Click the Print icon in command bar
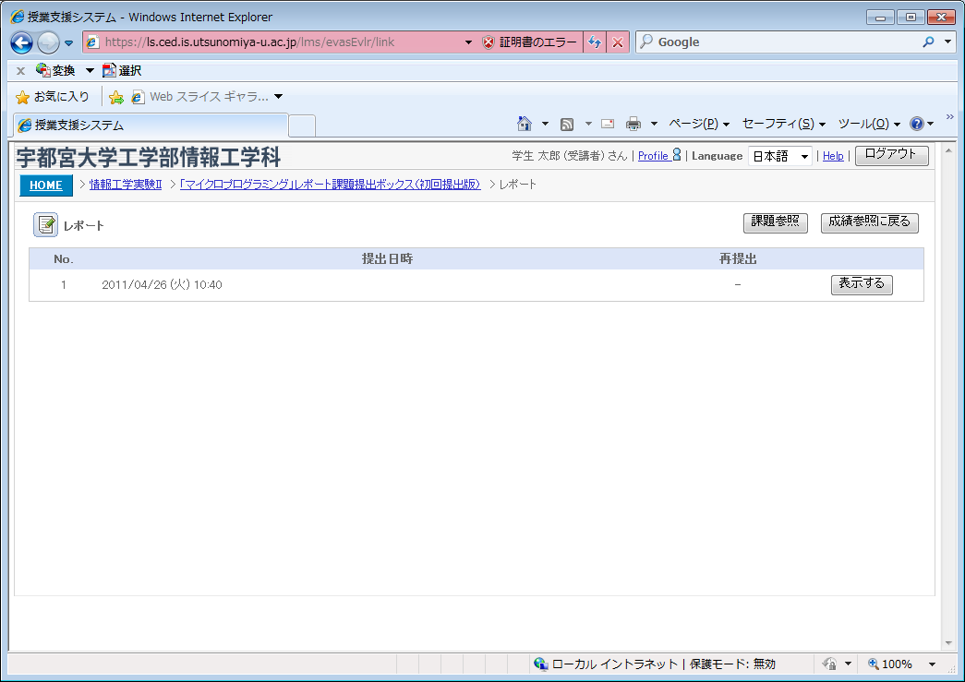The height and width of the screenshot is (682, 965). (x=633, y=124)
